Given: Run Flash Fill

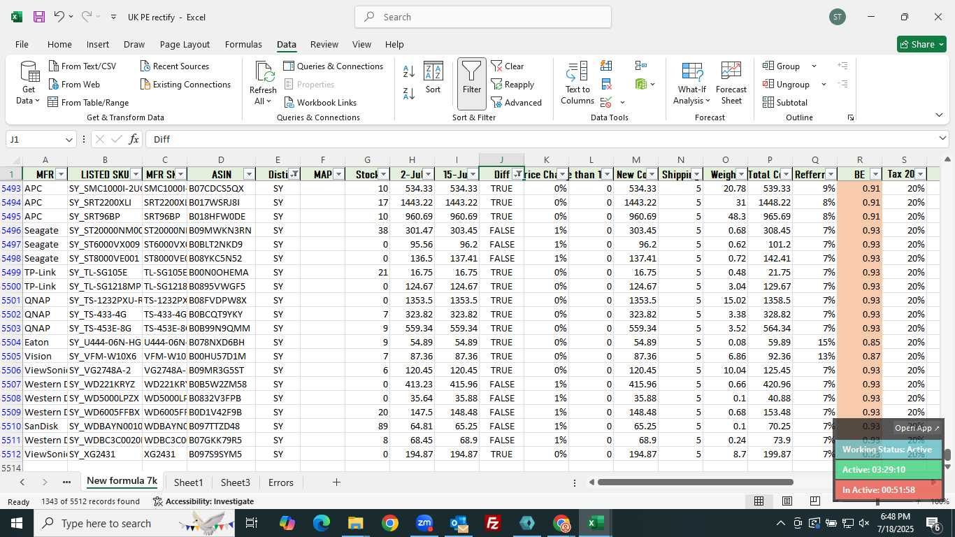Looking at the screenshot, I should (606, 66).
